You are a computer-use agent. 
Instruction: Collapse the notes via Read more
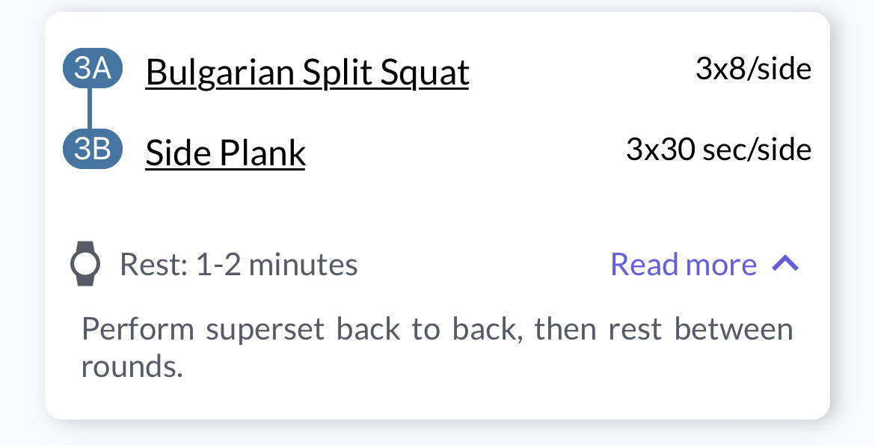[x=684, y=263]
